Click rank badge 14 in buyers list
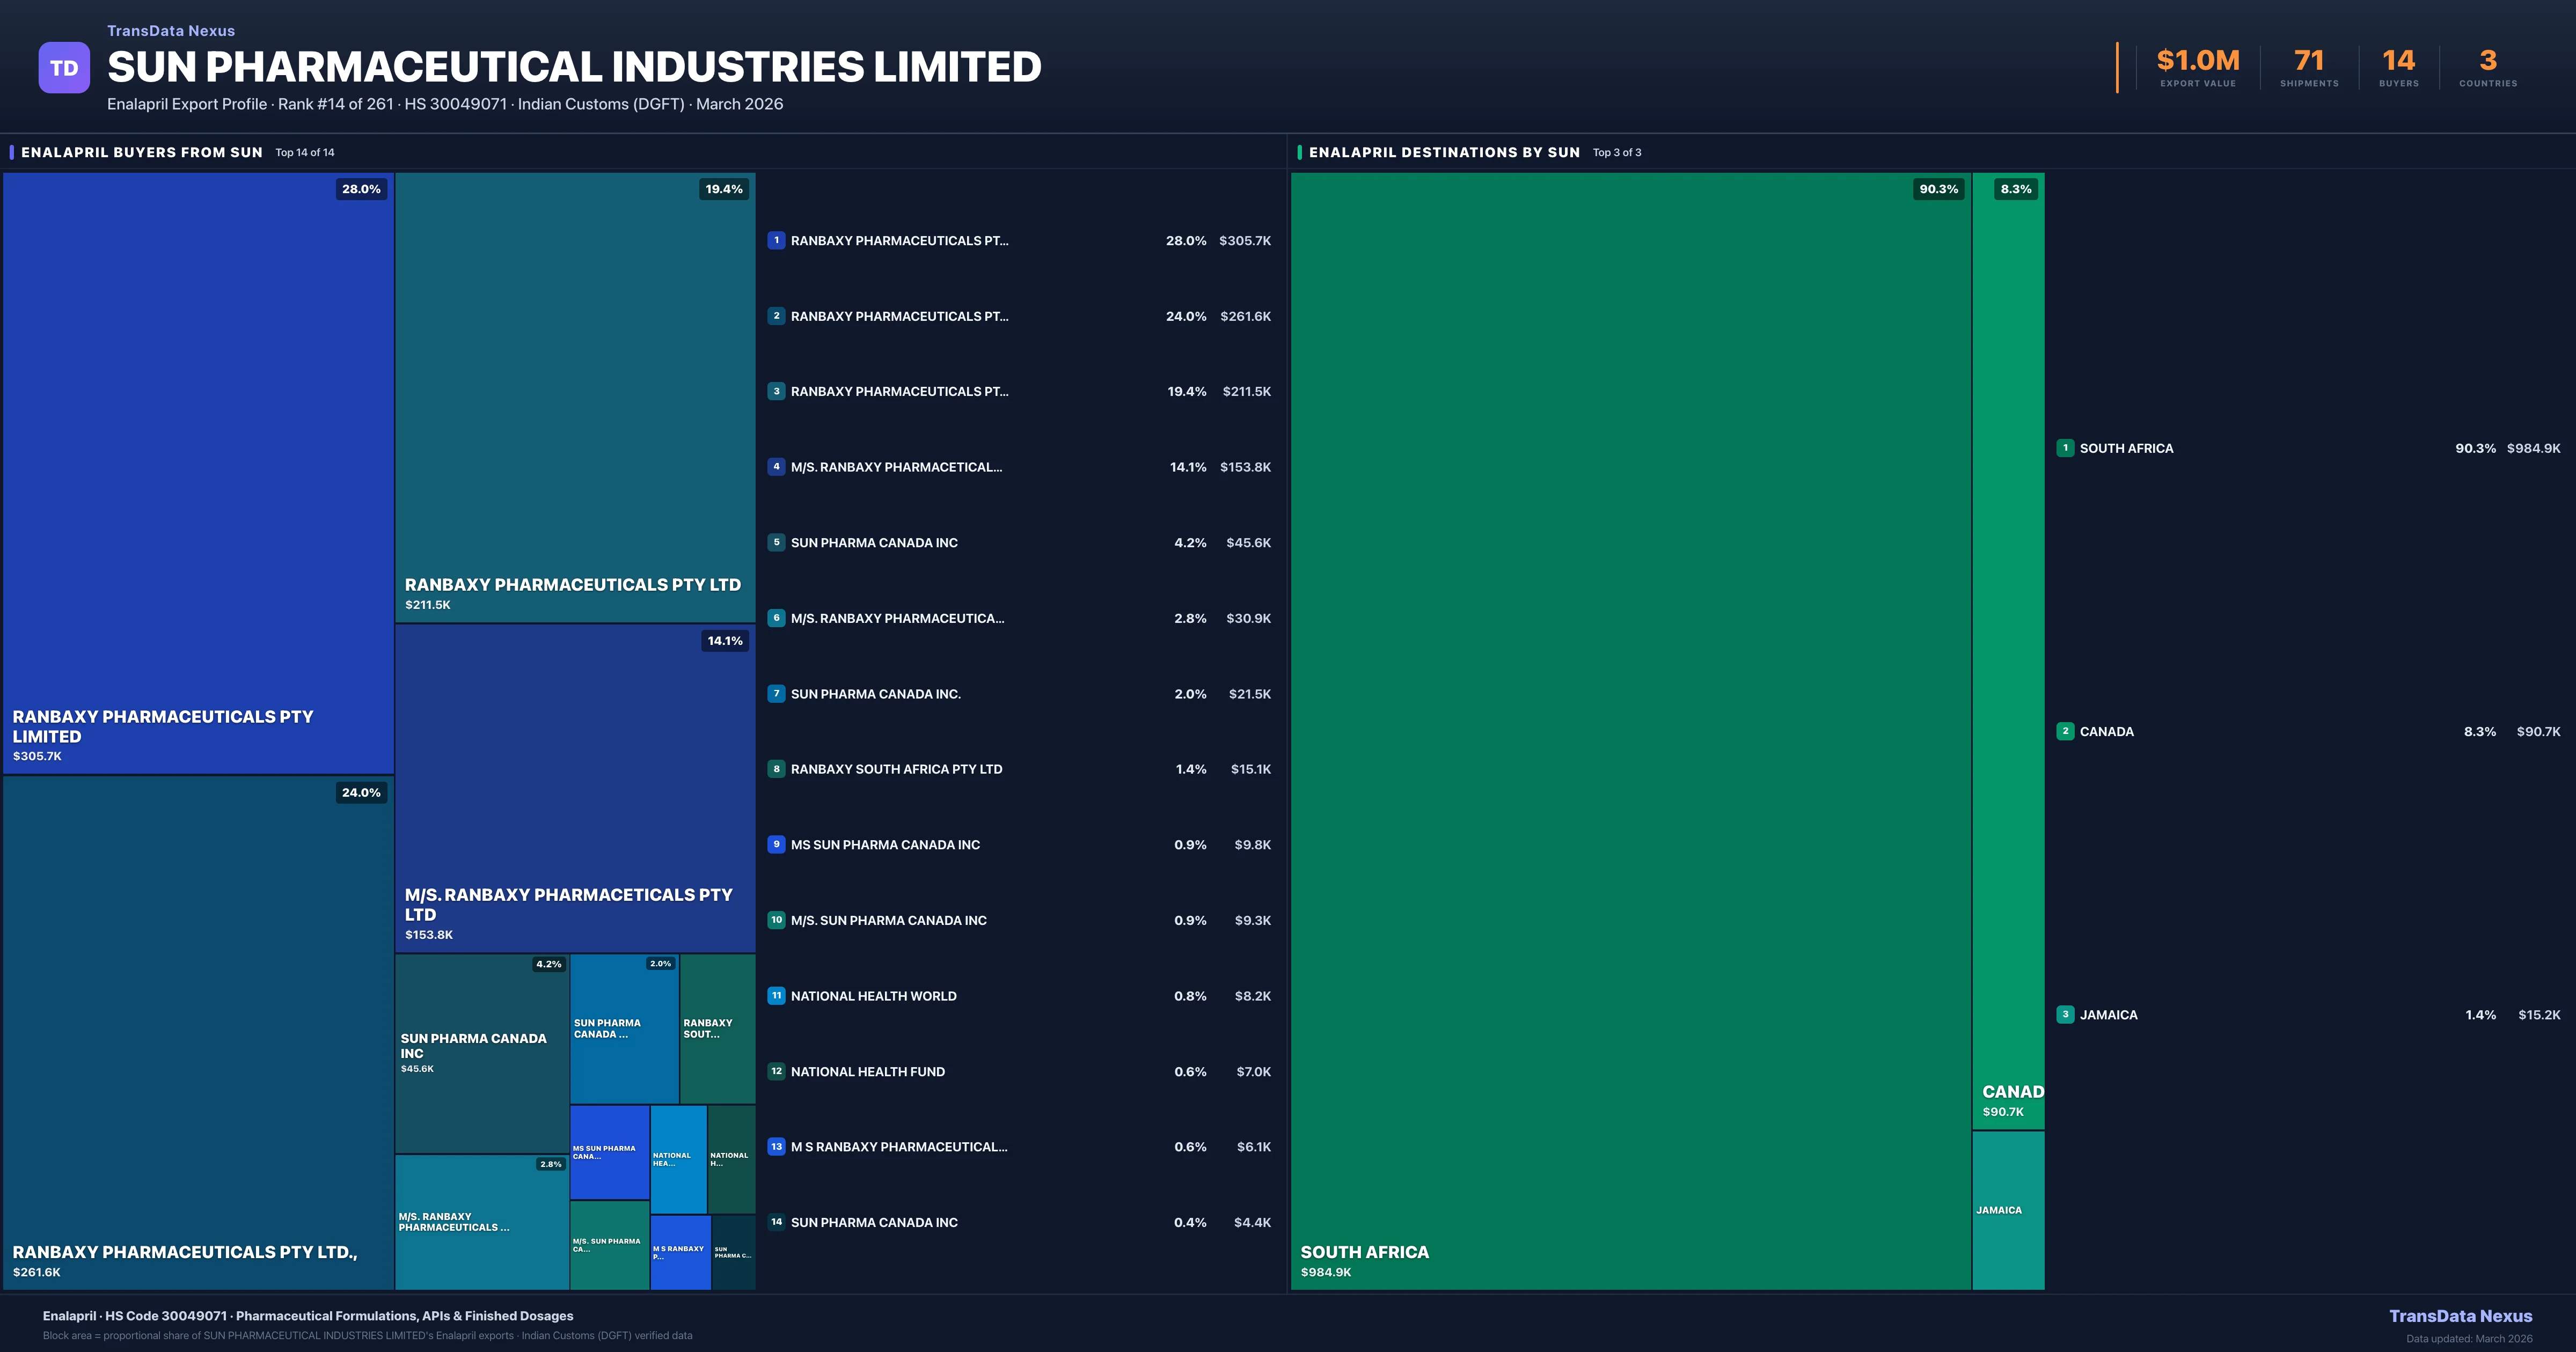The image size is (2576, 1352). click(776, 1222)
